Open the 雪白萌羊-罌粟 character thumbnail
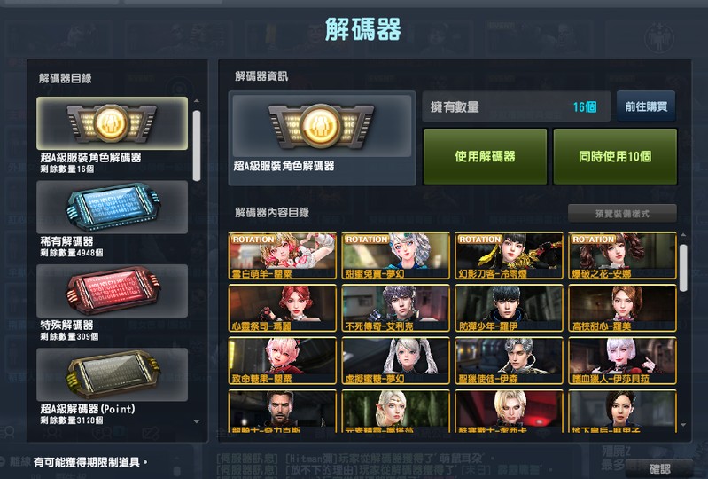This screenshot has height=479, width=708. click(282, 255)
